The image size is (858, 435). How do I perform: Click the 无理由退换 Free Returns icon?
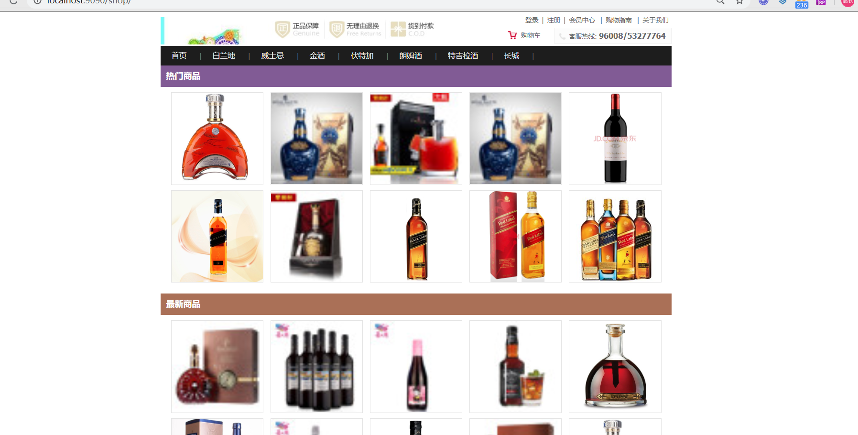pos(337,29)
